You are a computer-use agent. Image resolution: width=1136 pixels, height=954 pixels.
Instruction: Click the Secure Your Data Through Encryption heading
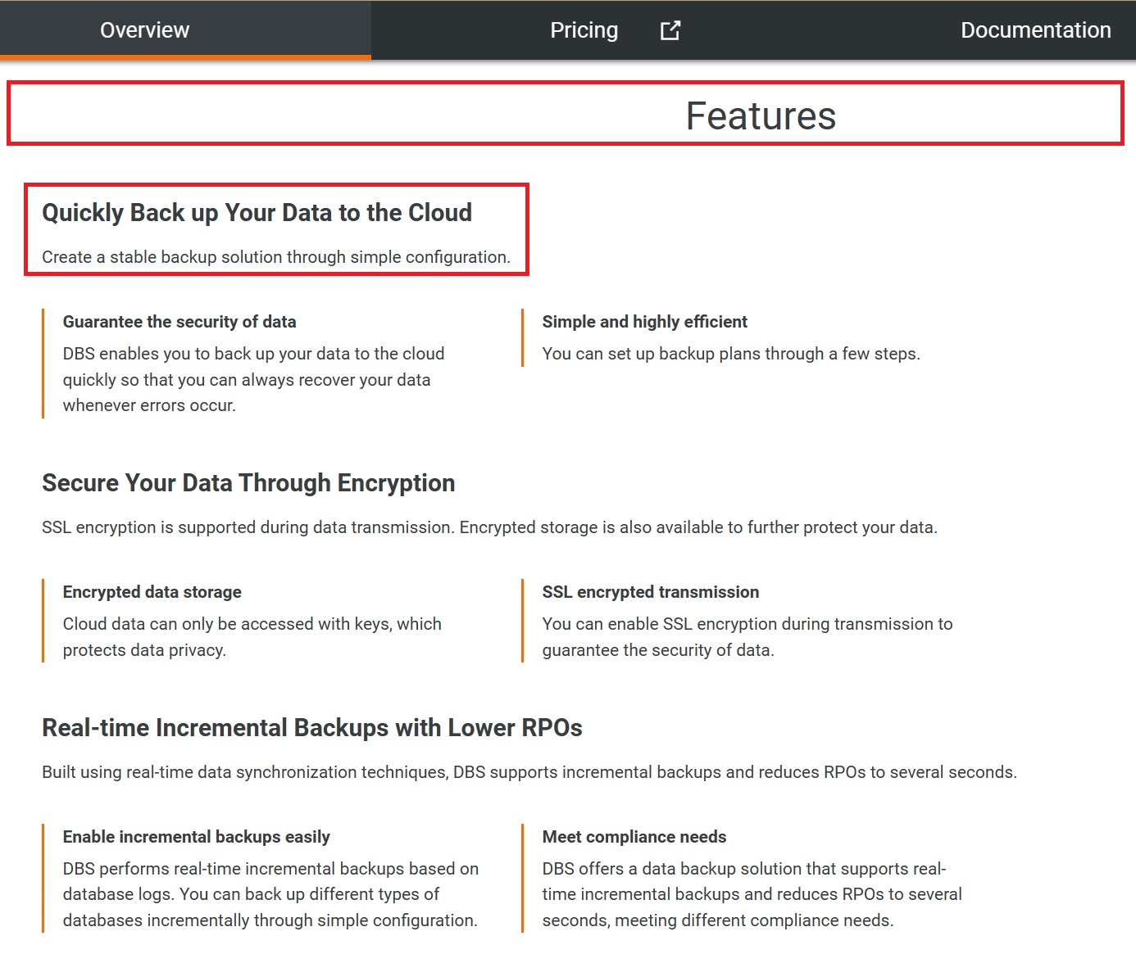point(248,483)
